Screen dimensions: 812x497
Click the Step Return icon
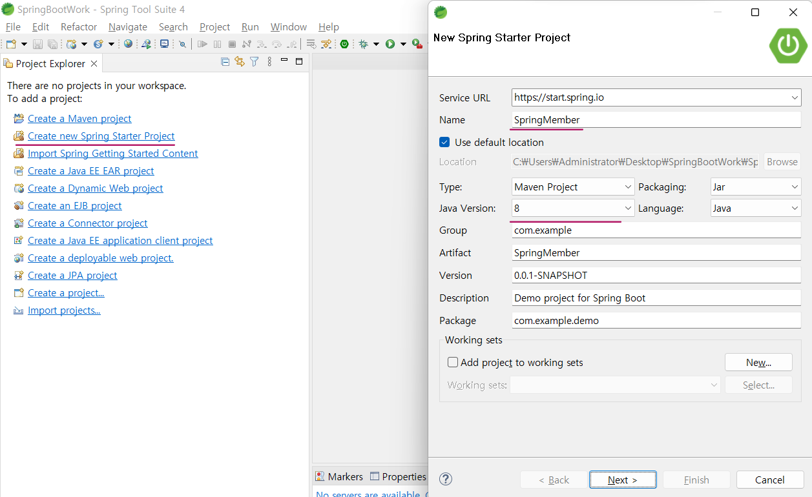click(292, 44)
